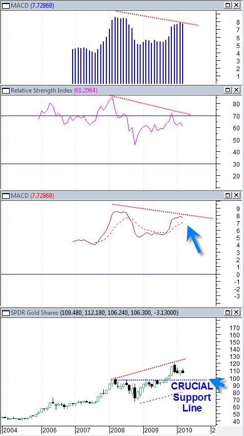Viewport: 244px width, 436px height.
Task: Select the blue dotted support line at 100
Action: point(160,380)
